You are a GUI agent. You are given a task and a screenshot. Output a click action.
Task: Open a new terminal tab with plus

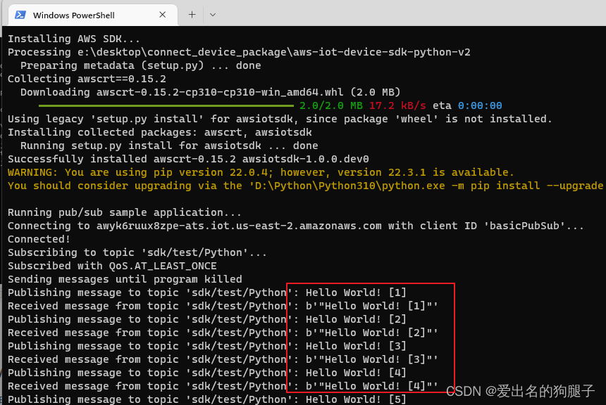coord(192,15)
